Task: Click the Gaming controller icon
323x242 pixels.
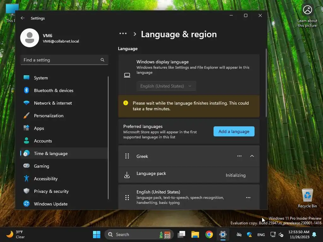Action: [x=26, y=166]
